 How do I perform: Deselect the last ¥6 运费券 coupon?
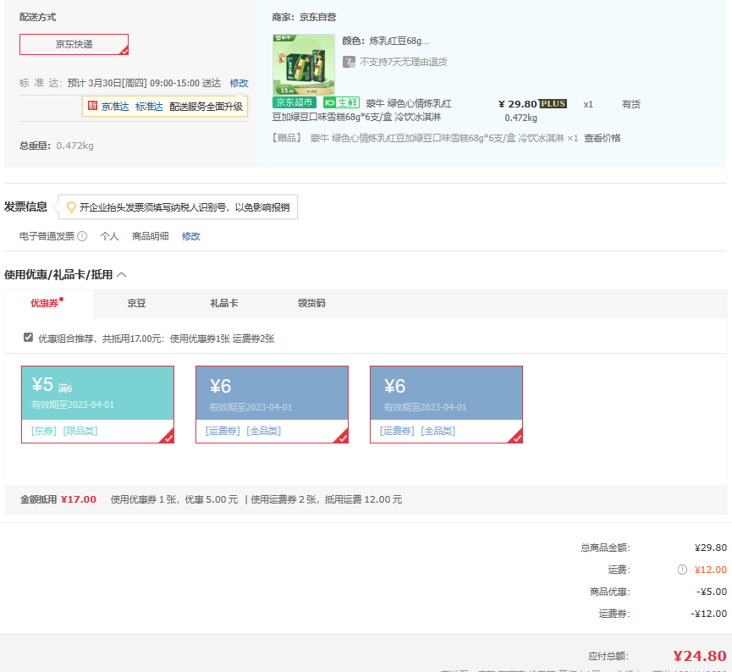[446, 405]
